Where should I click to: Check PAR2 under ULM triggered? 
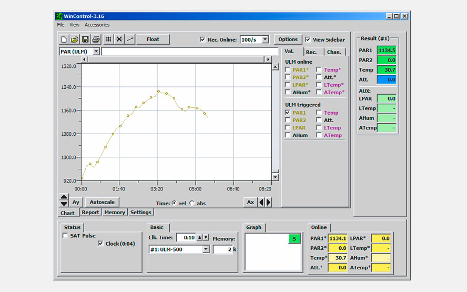click(288, 120)
